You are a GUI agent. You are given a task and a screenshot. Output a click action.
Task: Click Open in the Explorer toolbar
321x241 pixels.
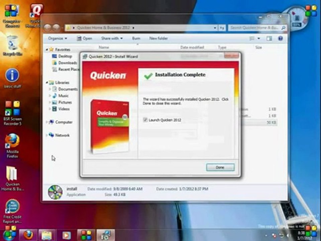[x=84, y=38]
